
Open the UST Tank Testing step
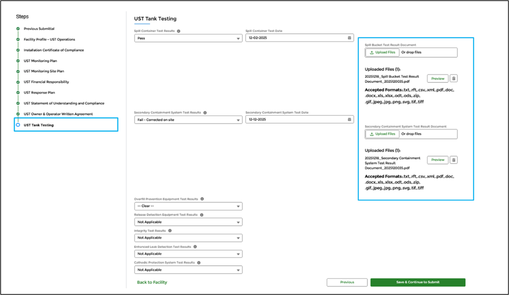click(x=38, y=125)
